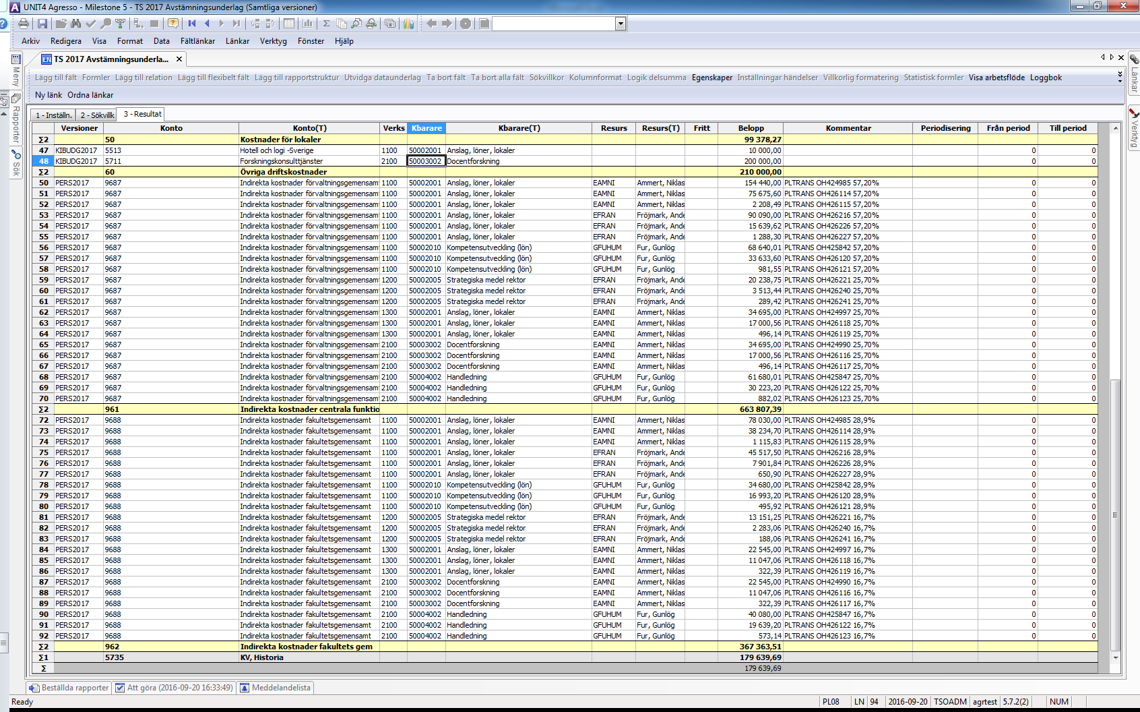Click the Ordna länkar button

click(x=90, y=95)
